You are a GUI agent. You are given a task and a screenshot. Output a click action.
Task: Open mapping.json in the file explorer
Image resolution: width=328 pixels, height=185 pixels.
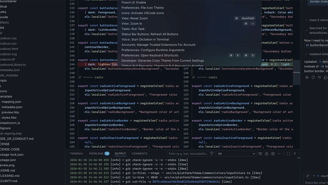[11, 102]
